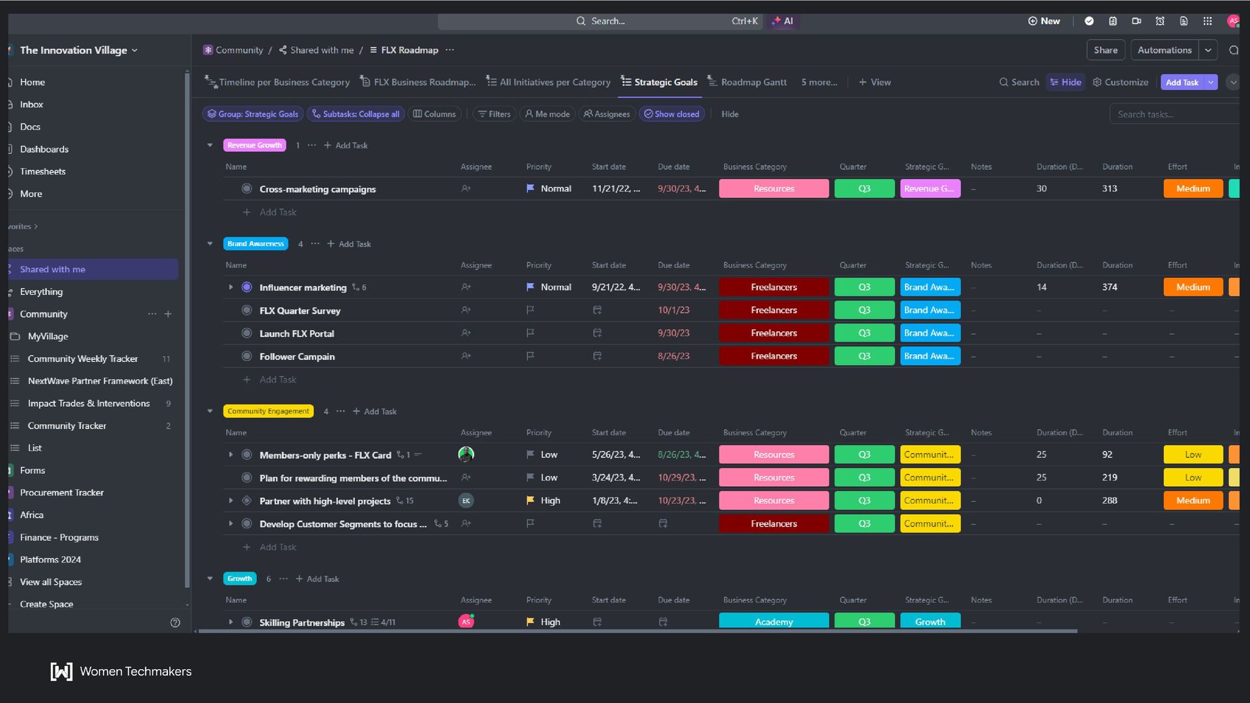Open EK assignee avatar on Partner with high-level projects

(466, 501)
